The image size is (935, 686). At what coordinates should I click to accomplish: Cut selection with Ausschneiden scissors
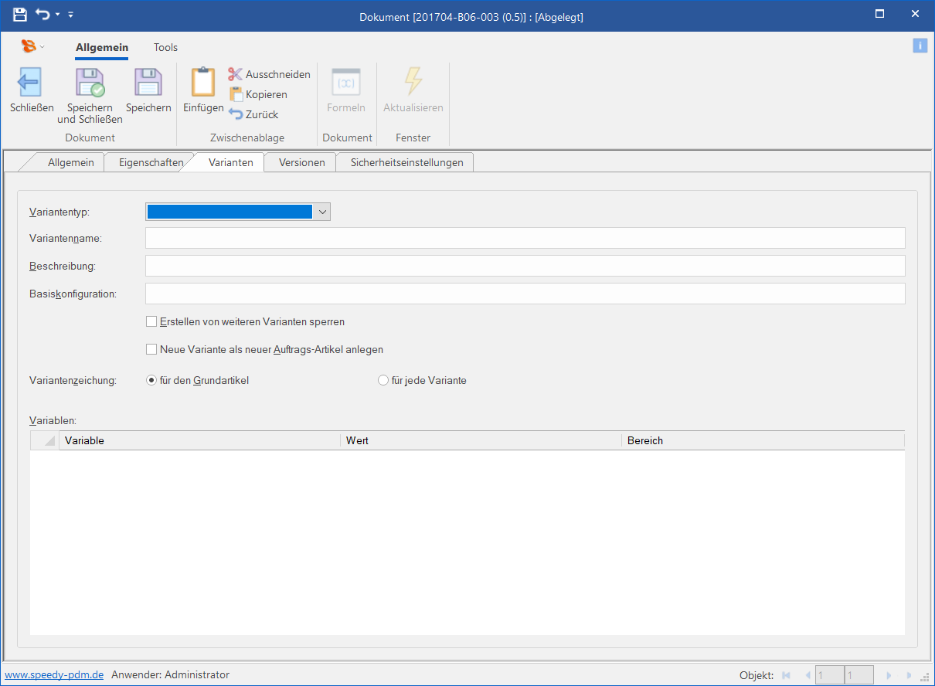pyautogui.click(x=236, y=74)
